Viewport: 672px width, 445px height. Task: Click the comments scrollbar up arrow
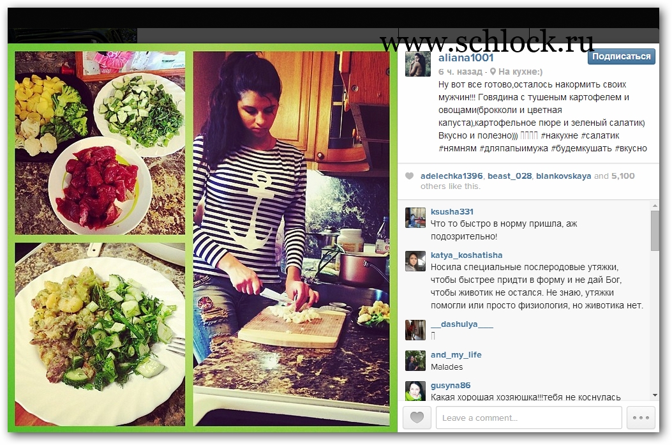point(654,206)
